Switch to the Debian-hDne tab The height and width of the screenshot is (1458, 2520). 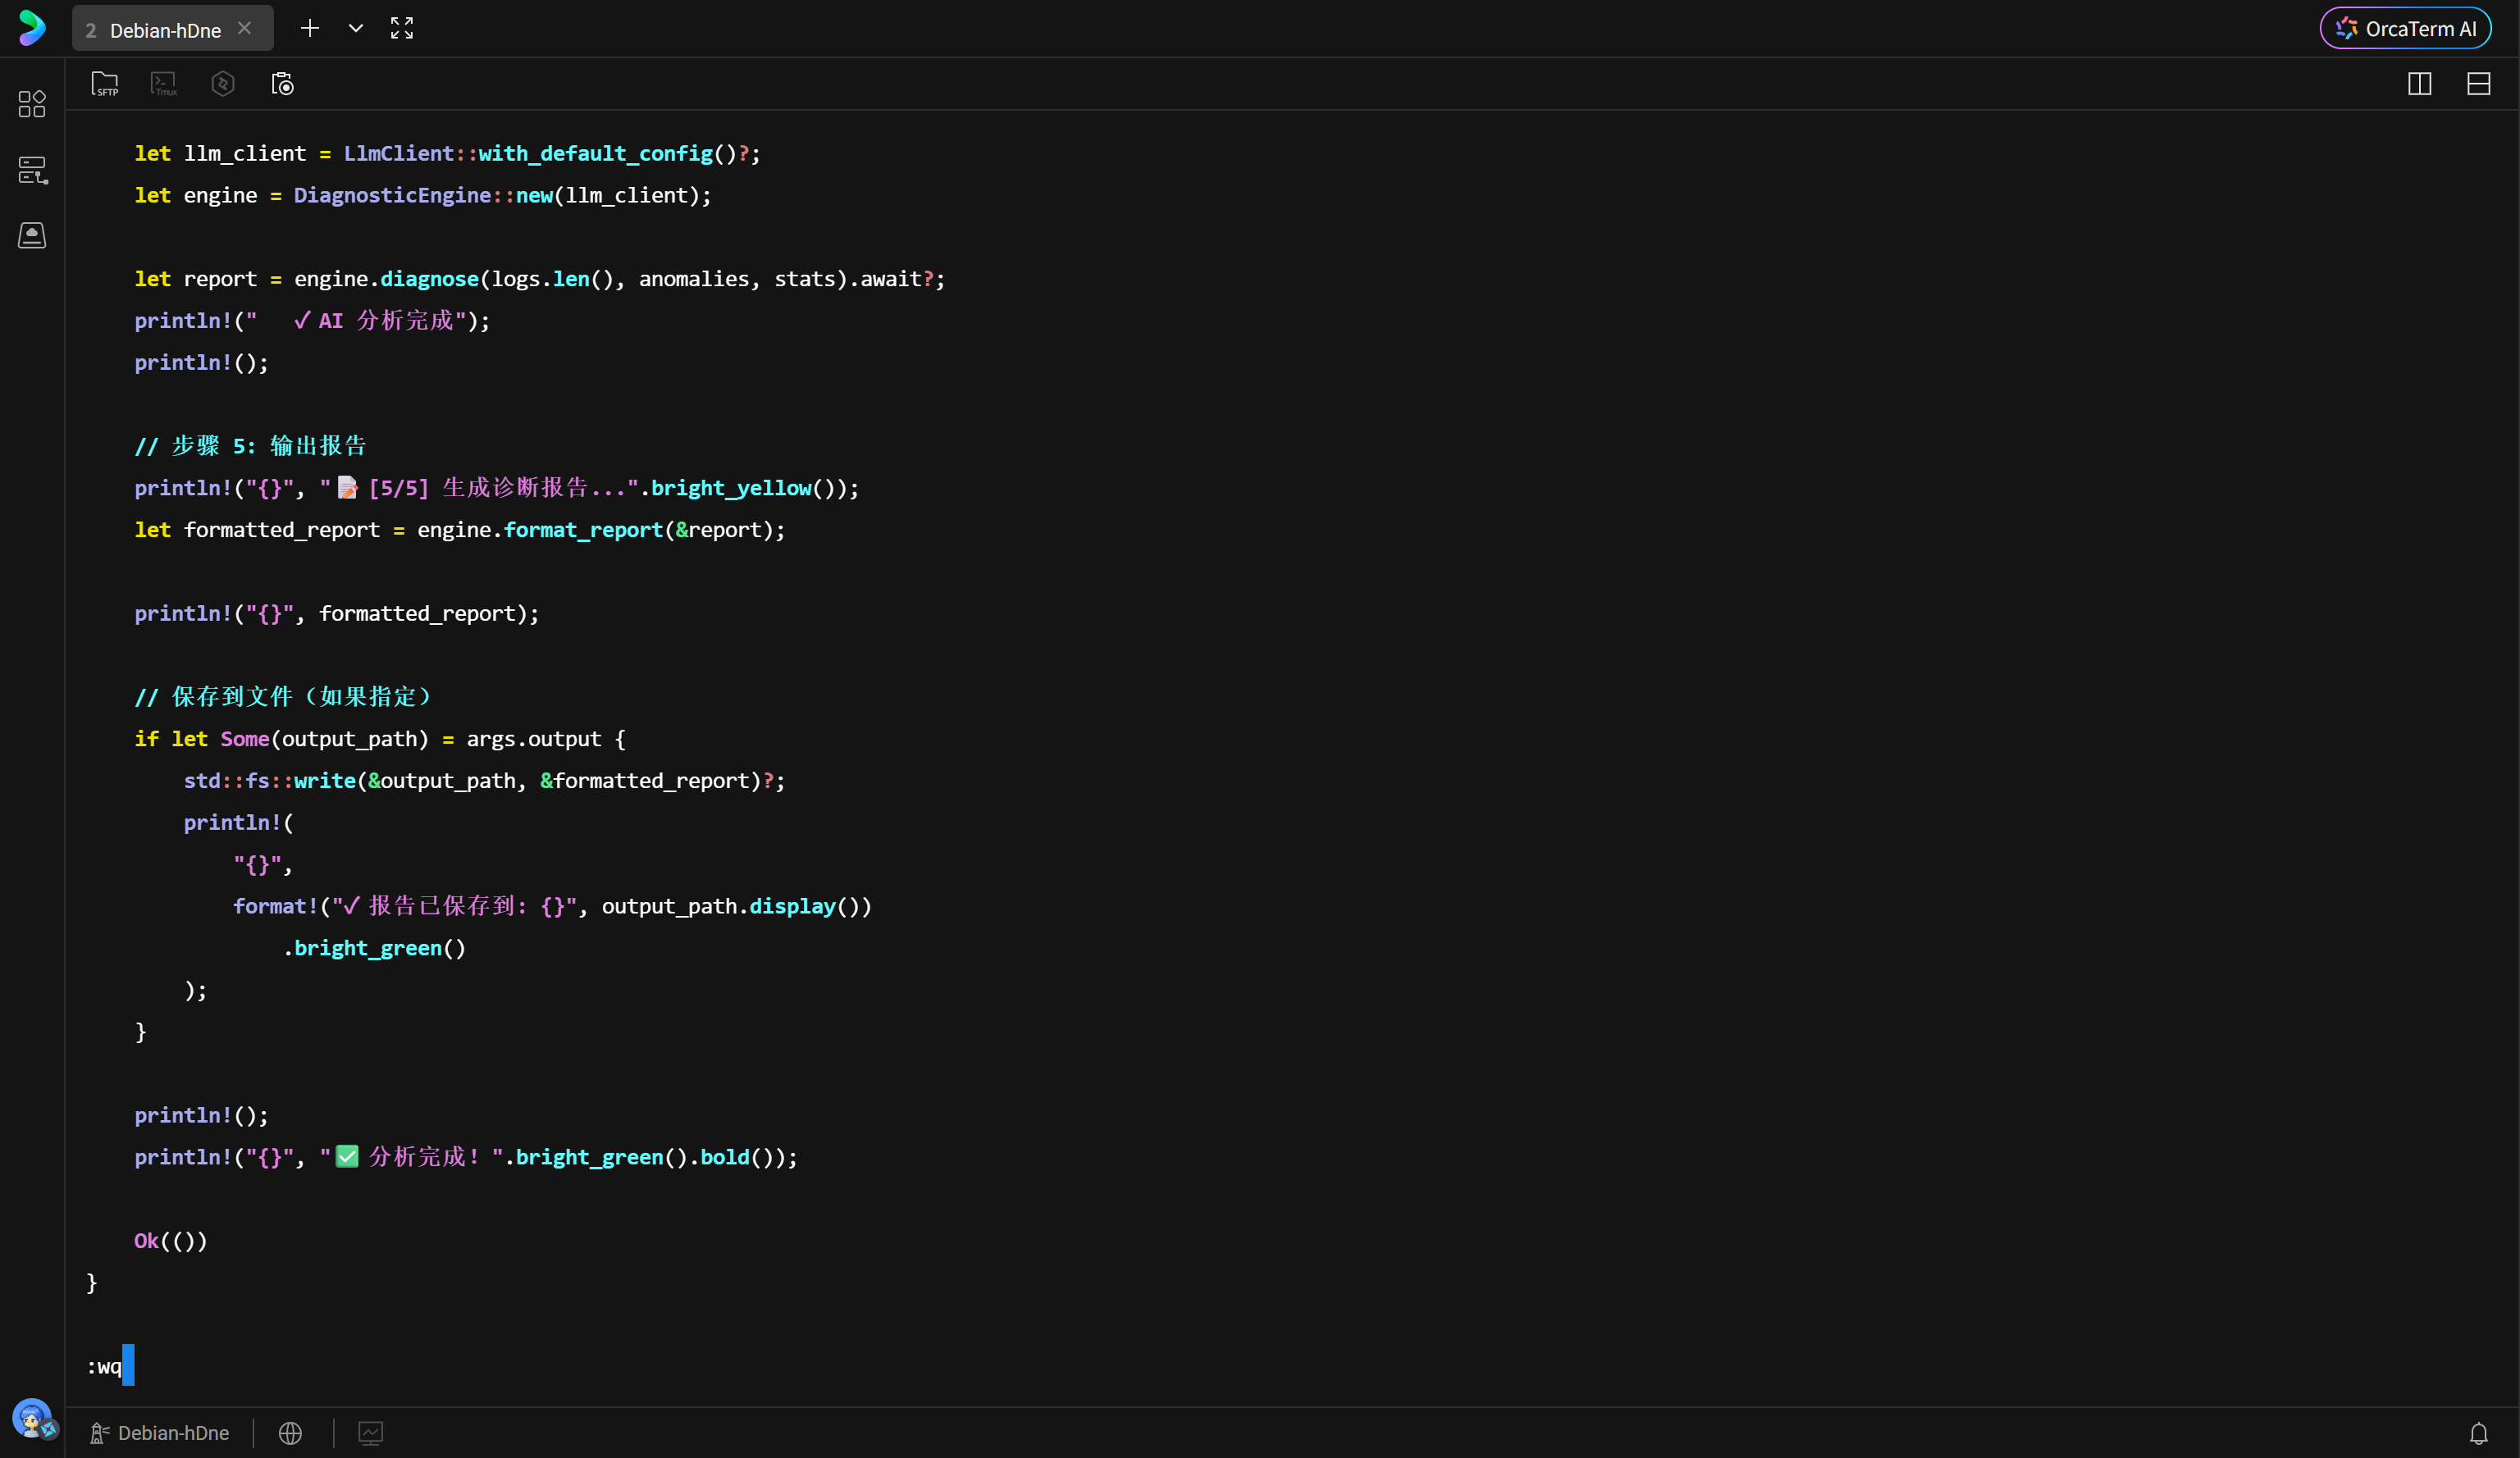(x=160, y=30)
